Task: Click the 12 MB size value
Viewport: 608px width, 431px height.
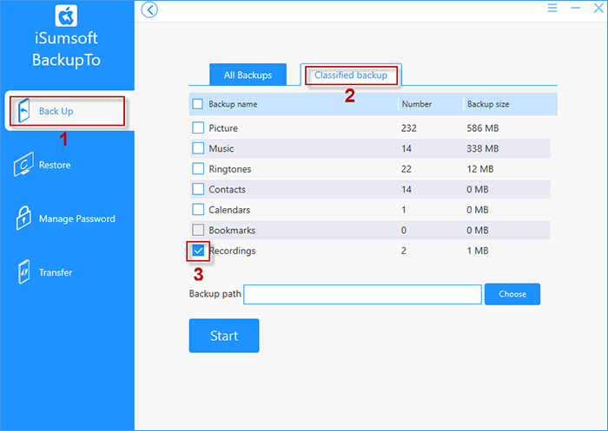Action: (x=480, y=169)
